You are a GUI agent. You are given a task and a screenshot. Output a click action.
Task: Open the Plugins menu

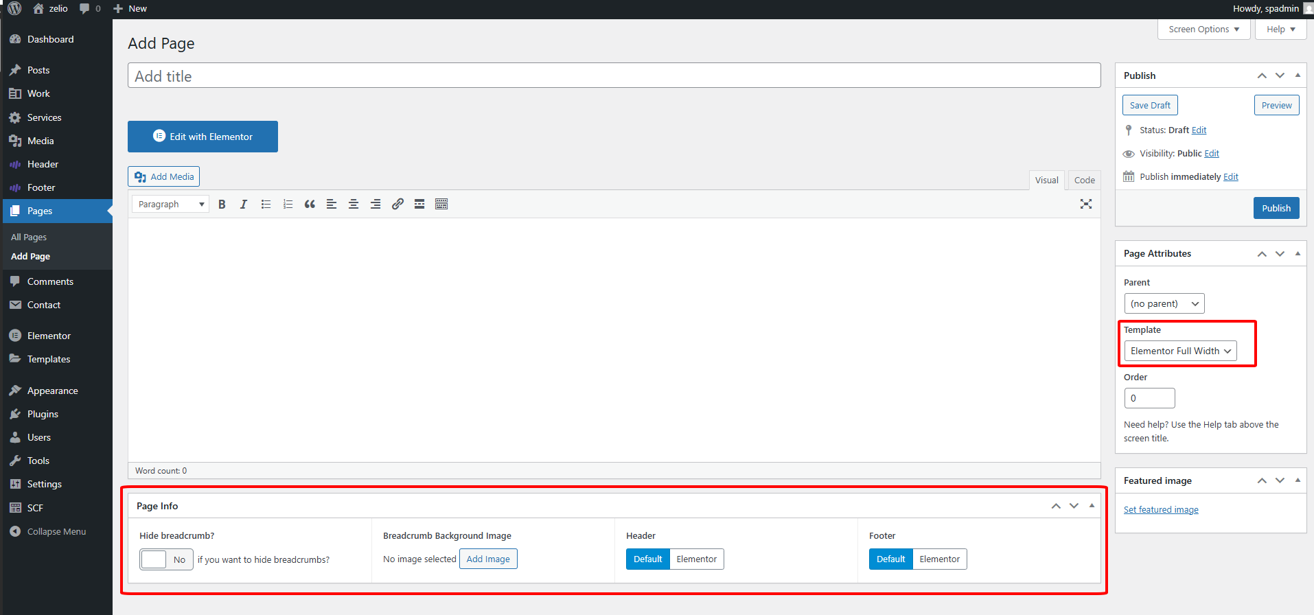point(57,414)
